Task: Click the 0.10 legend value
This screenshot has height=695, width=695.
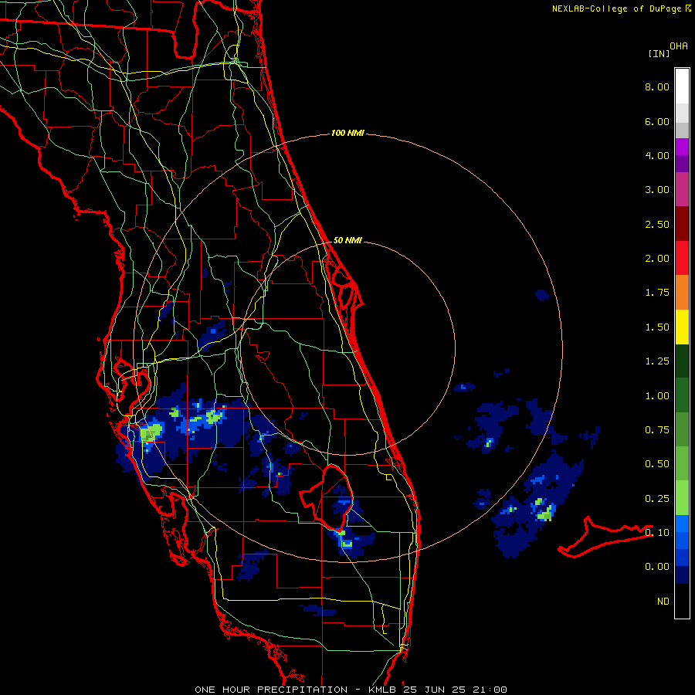Action: click(x=657, y=532)
